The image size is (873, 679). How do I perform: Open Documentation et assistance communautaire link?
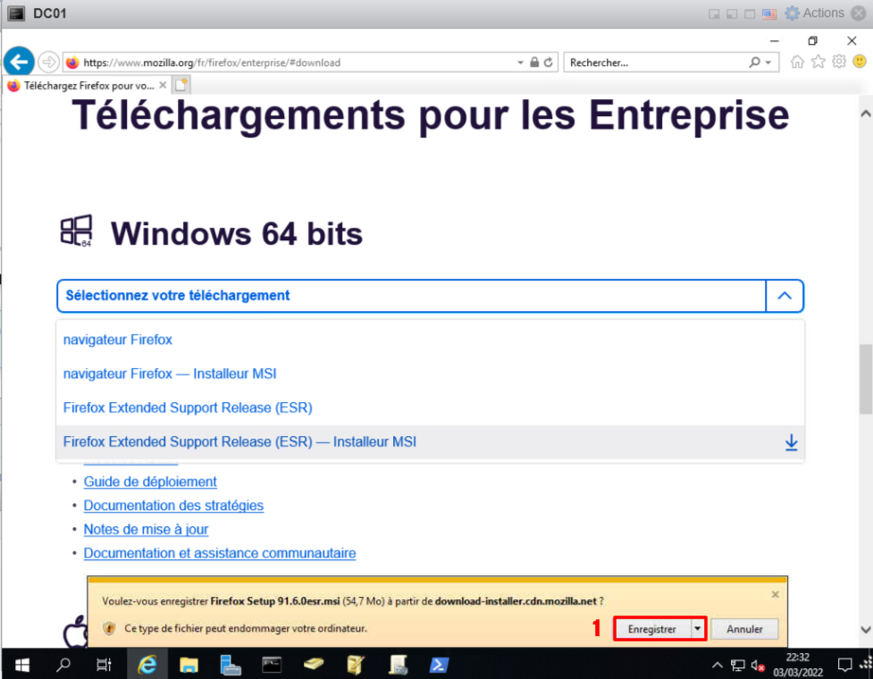pyautogui.click(x=220, y=553)
